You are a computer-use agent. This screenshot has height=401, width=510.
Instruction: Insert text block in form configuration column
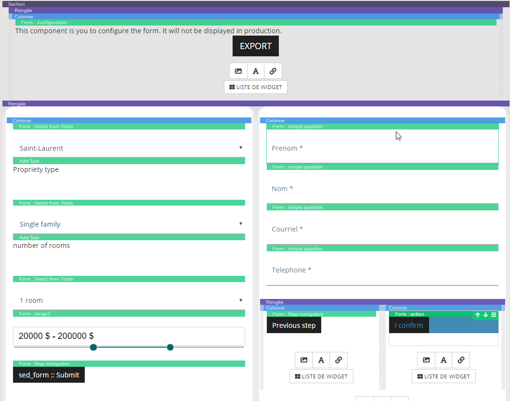[256, 71]
